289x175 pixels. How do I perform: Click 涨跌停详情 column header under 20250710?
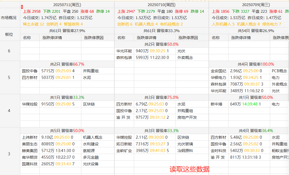point(147,38)
